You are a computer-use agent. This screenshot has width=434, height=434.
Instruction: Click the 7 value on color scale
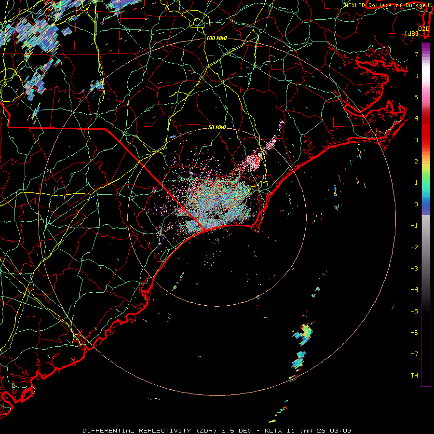[416, 54]
